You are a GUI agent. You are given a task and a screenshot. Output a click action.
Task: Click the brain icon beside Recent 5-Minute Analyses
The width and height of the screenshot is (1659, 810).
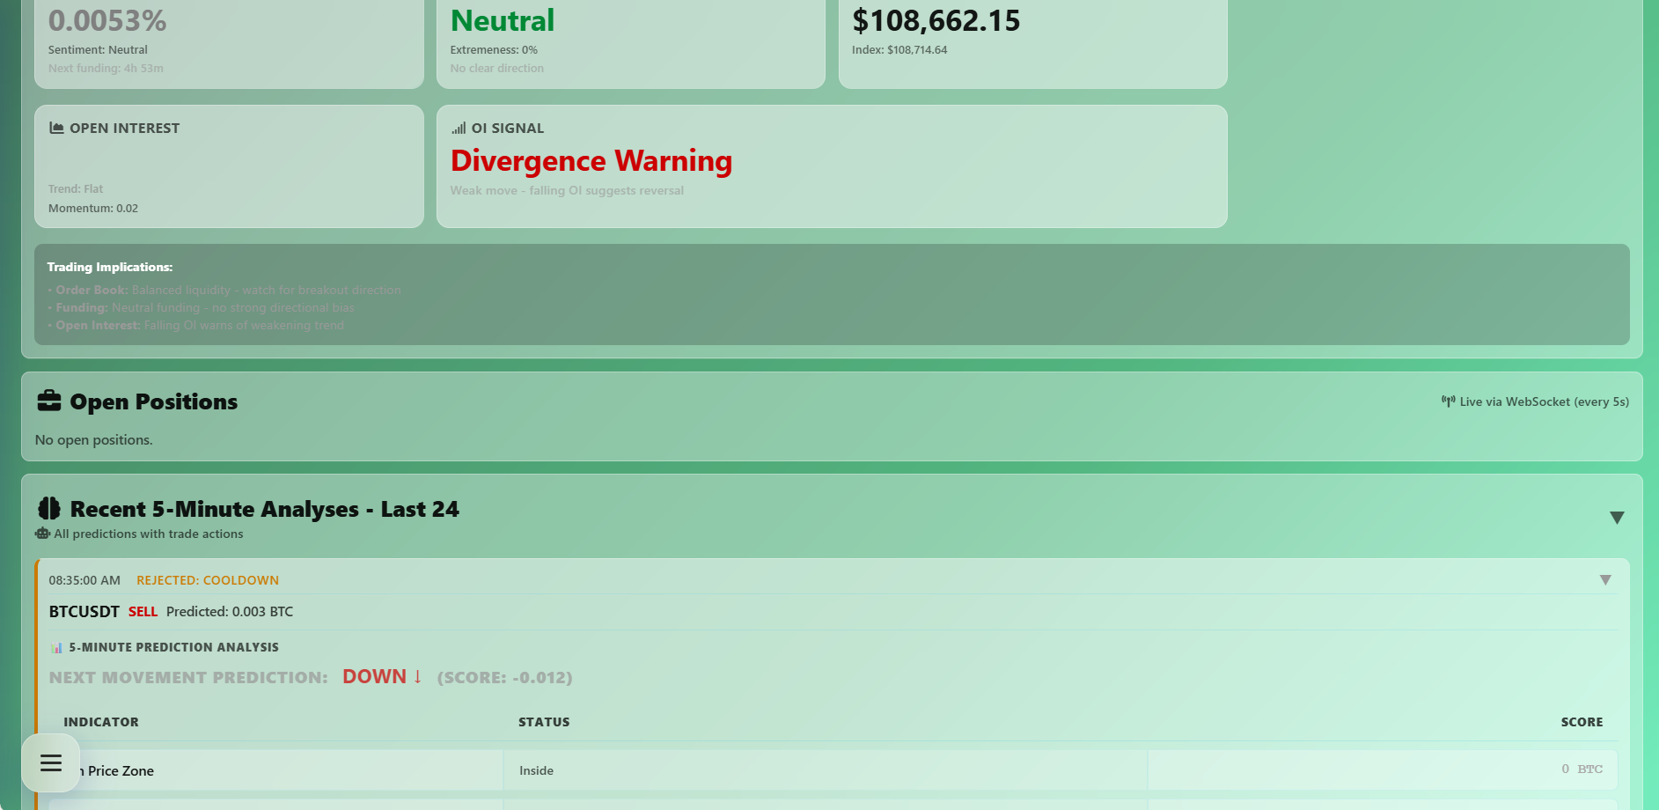pyautogui.click(x=48, y=508)
